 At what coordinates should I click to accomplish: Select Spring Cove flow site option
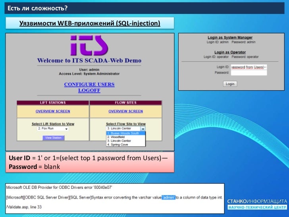point(126,145)
